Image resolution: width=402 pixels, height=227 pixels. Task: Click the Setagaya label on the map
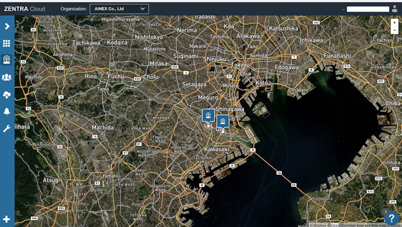click(x=194, y=84)
